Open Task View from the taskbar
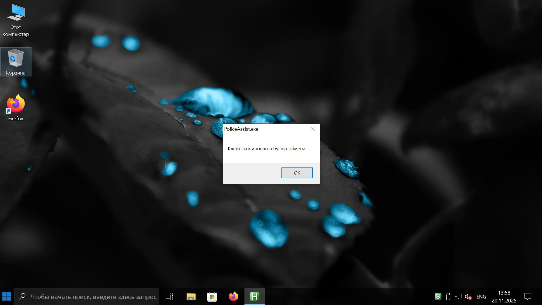 click(x=169, y=297)
